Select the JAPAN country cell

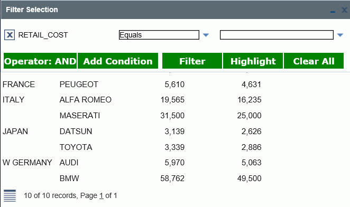(15, 131)
